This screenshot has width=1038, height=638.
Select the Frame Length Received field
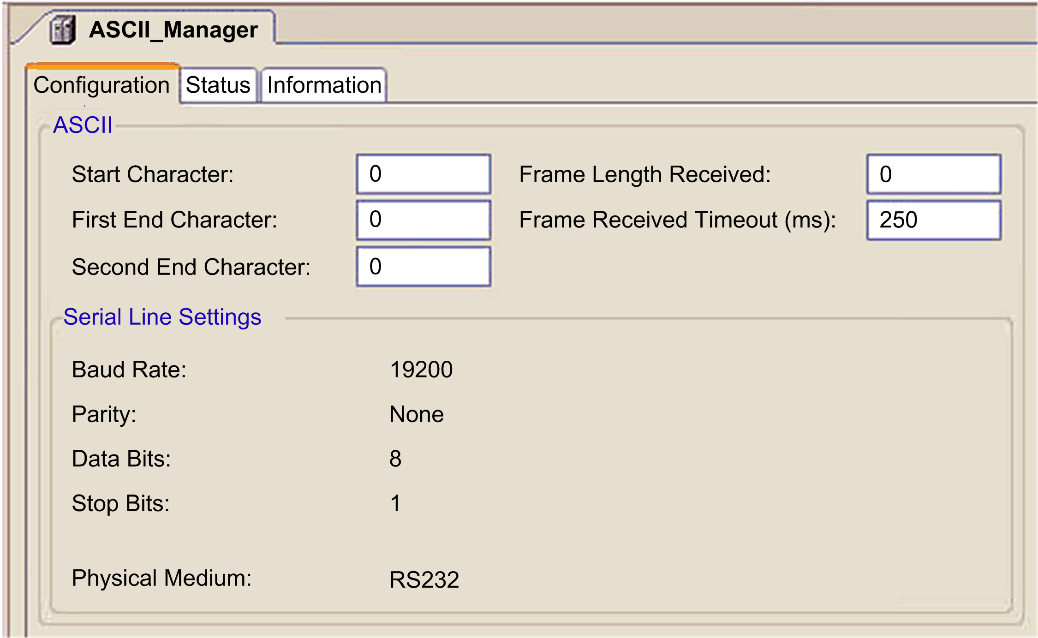click(x=933, y=174)
